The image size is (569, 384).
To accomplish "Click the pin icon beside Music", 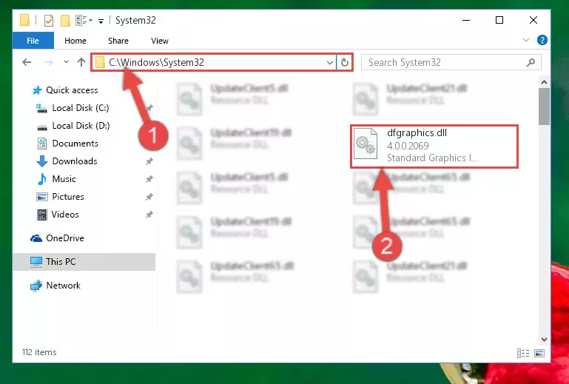I will pyautogui.click(x=149, y=179).
